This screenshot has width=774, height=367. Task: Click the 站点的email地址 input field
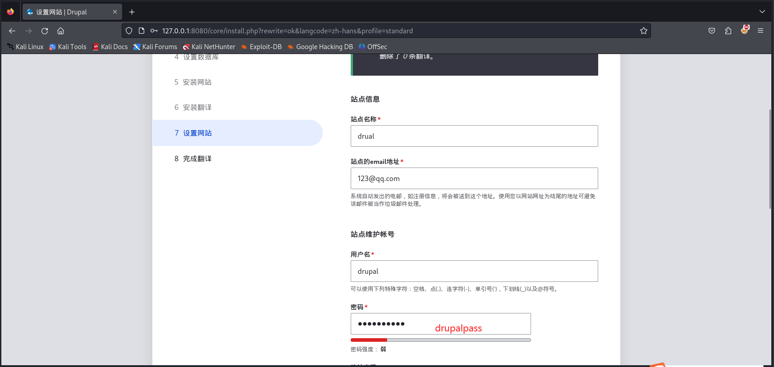point(474,178)
